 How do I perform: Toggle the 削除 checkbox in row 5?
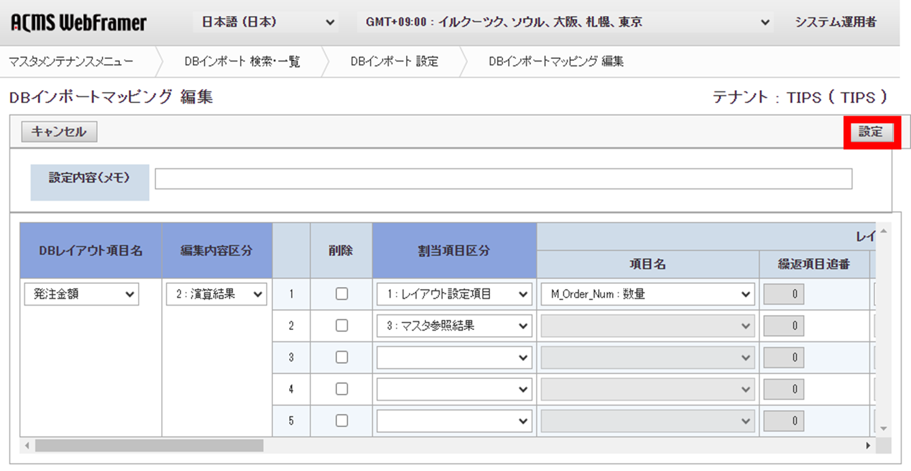(x=341, y=420)
